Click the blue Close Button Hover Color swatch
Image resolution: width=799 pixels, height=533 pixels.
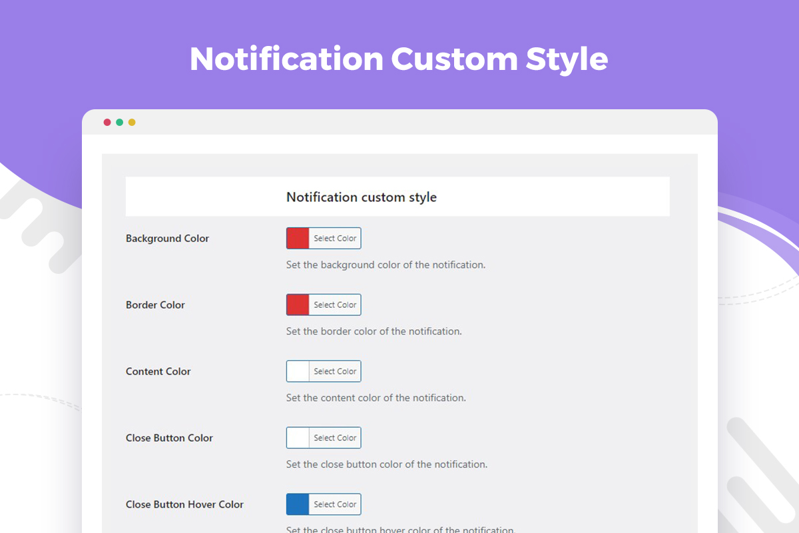298,504
